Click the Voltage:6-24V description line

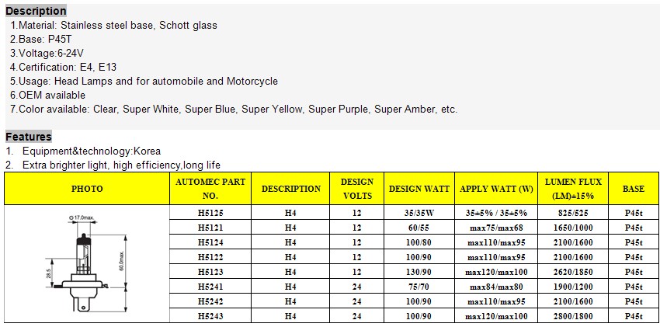[x=47, y=54]
